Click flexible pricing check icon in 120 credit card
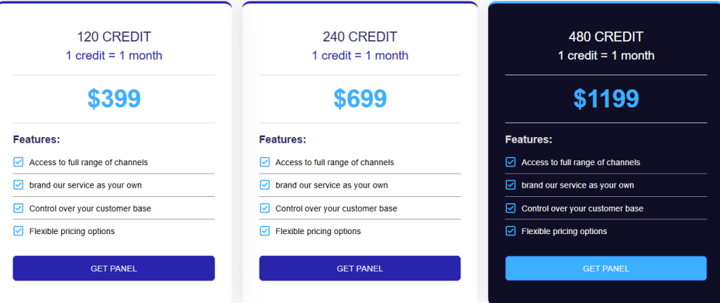Viewport: 720px width, 303px height. coord(18,231)
